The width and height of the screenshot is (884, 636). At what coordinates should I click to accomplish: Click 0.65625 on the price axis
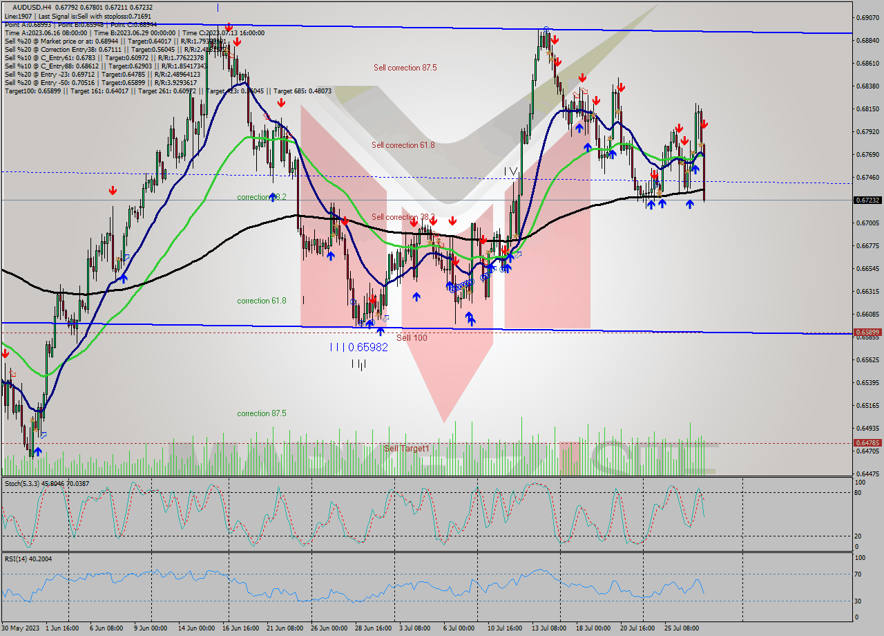[867, 359]
